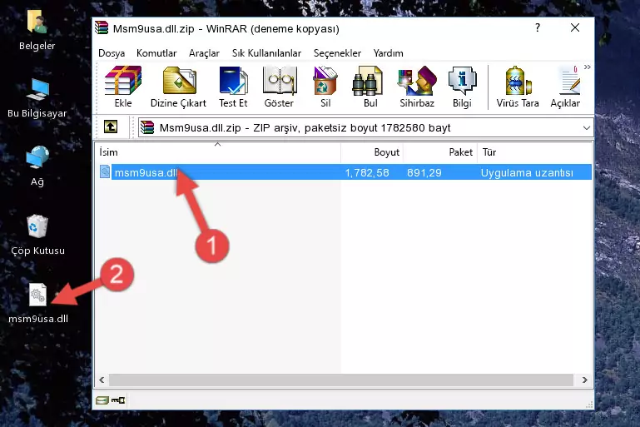The width and height of the screenshot is (640, 427).
Task: Click the horizontal scrollbar right arrow
Action: coord(584,380)
